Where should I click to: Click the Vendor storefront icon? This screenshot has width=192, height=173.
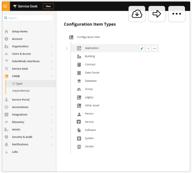pyautogui.click(x=79, y=147)
